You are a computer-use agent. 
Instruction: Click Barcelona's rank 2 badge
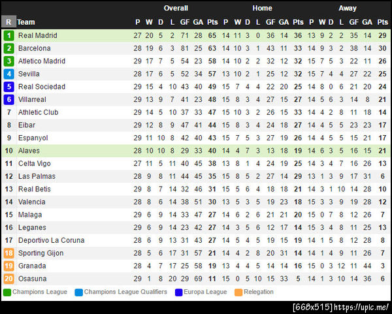point(8,48)
